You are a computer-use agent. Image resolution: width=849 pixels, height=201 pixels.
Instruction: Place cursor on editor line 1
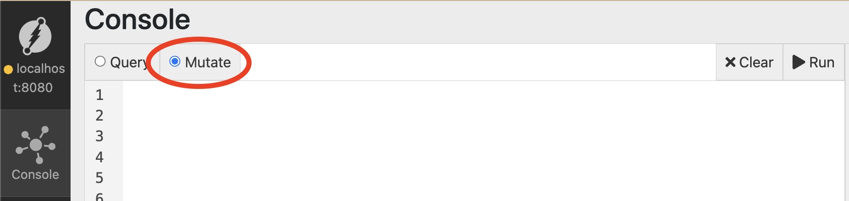[x=483, y=95]
